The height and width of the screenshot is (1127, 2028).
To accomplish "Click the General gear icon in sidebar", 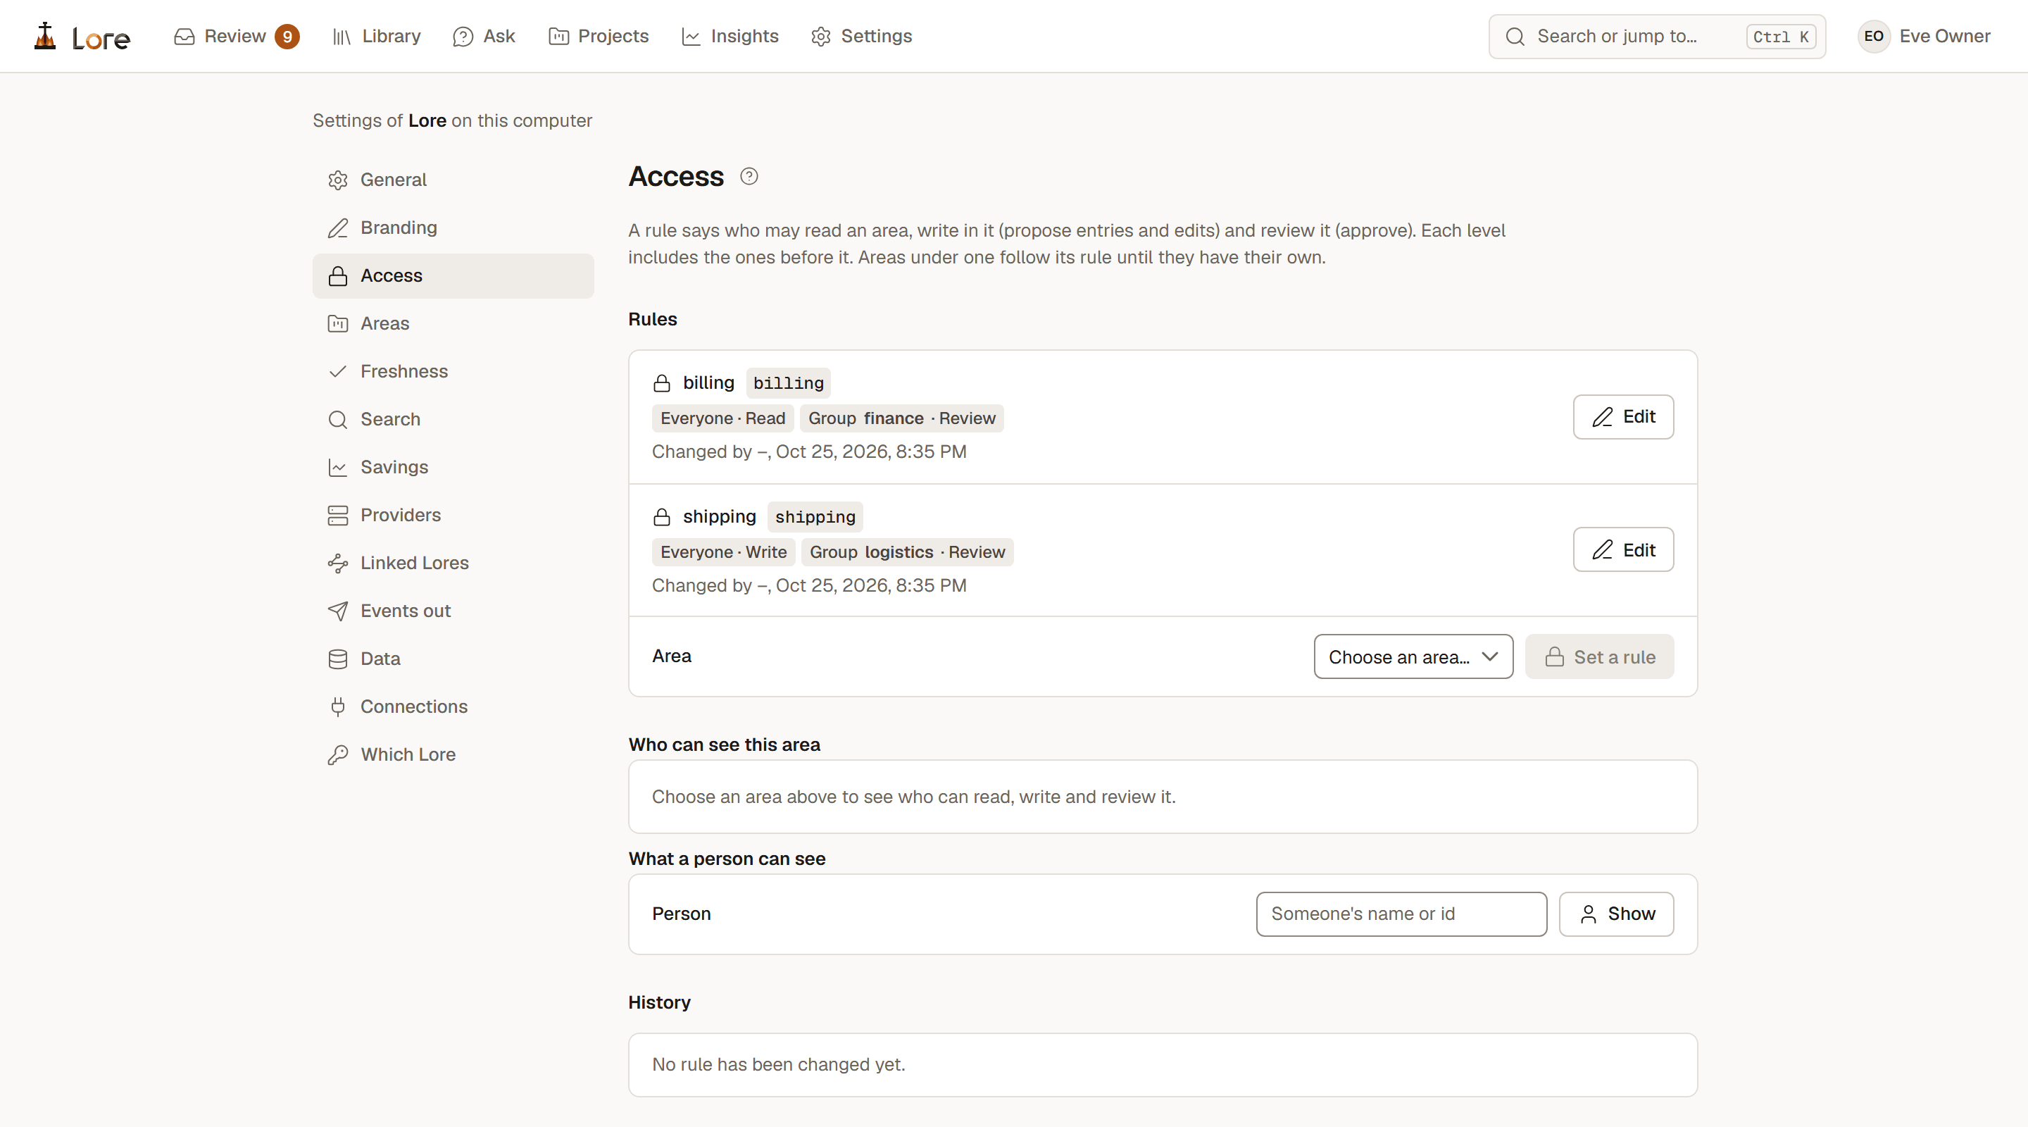I will pyautogui.click(x=338, y=180).
